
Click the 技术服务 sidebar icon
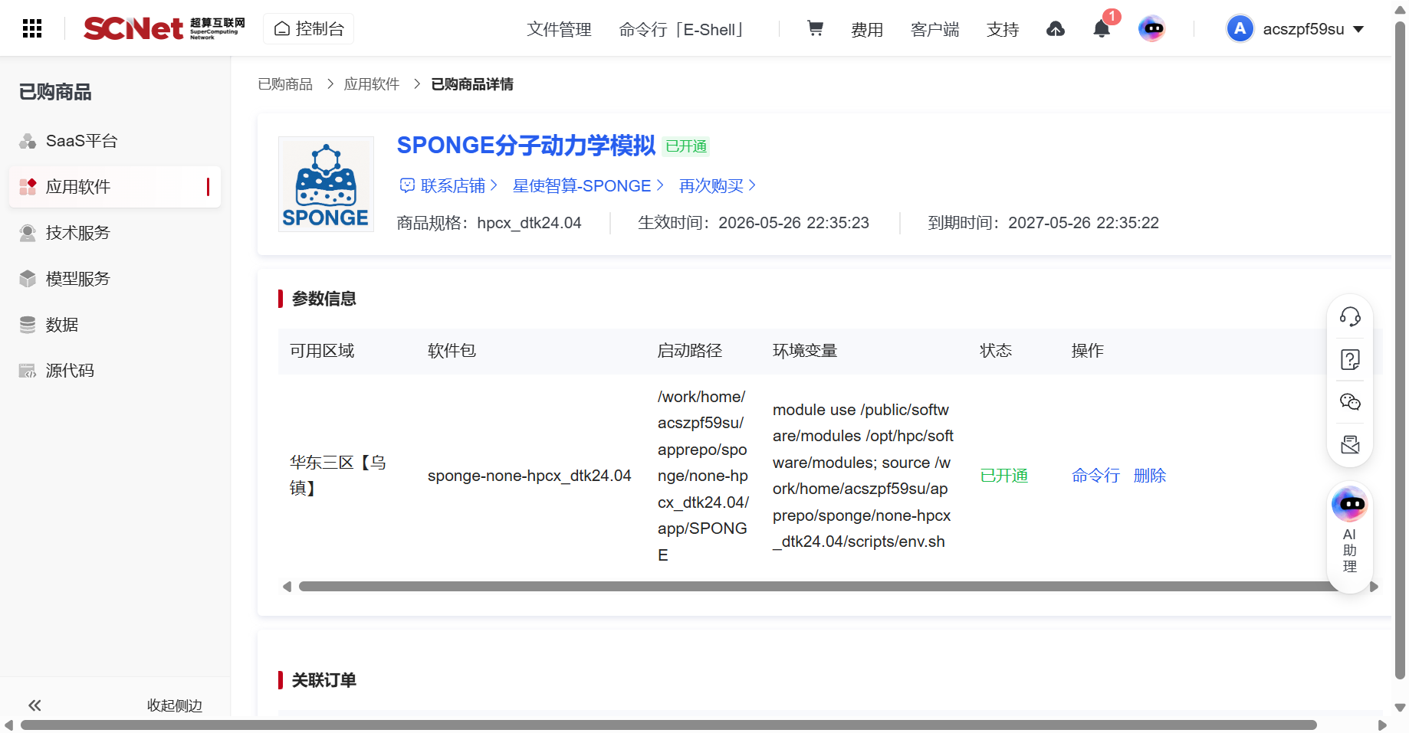28,233
